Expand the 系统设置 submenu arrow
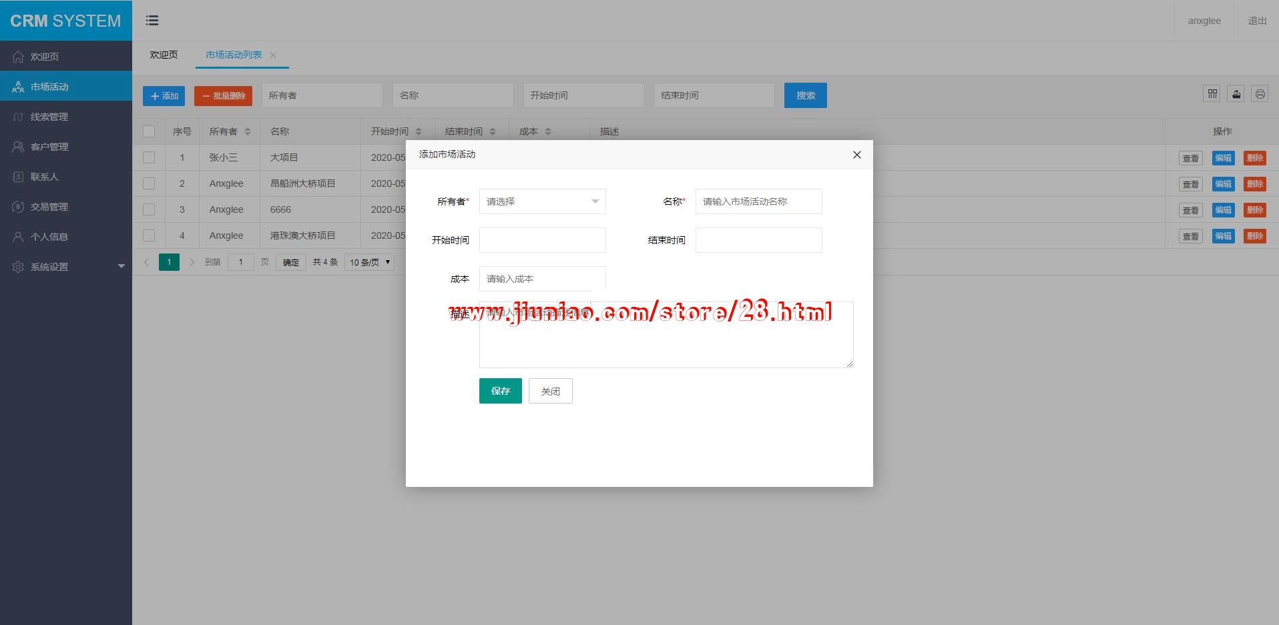1279x625 pixels. [121, 267]
